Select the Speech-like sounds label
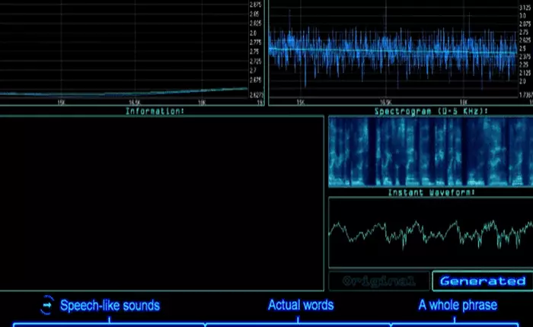The height and width of the screenshot is (327, 533). 110,305
